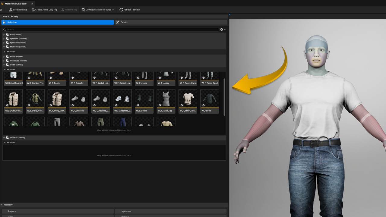The image size is (386, 217).
Task: Collapse the Skeletal Clothing category arrow
Action: (x=4, y=138)
